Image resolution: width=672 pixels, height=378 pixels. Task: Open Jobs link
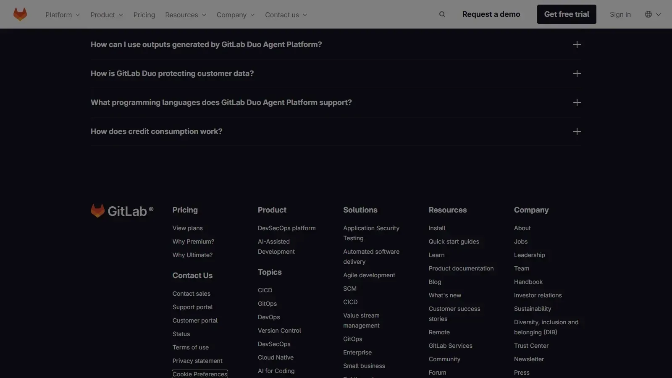tap(521, 241)
